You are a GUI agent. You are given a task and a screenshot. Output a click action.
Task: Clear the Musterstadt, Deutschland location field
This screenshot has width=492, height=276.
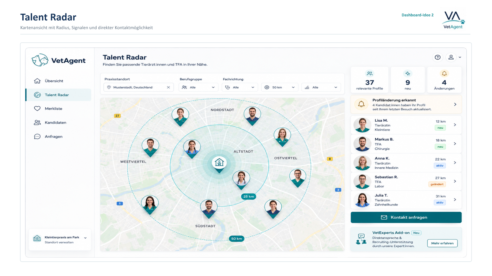(x=168, y=87)
